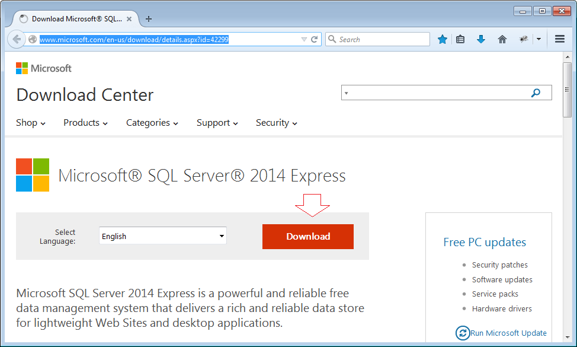Reload the page with the refresh icon
Screen dimensions: 577x347
click(314, 39)
